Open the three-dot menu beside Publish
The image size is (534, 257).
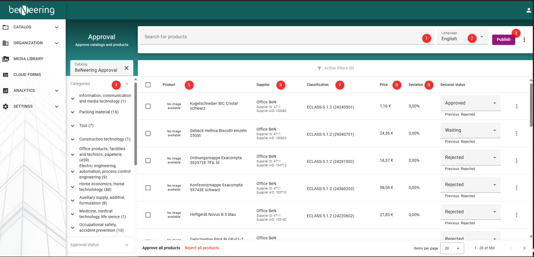pos(524,40)
